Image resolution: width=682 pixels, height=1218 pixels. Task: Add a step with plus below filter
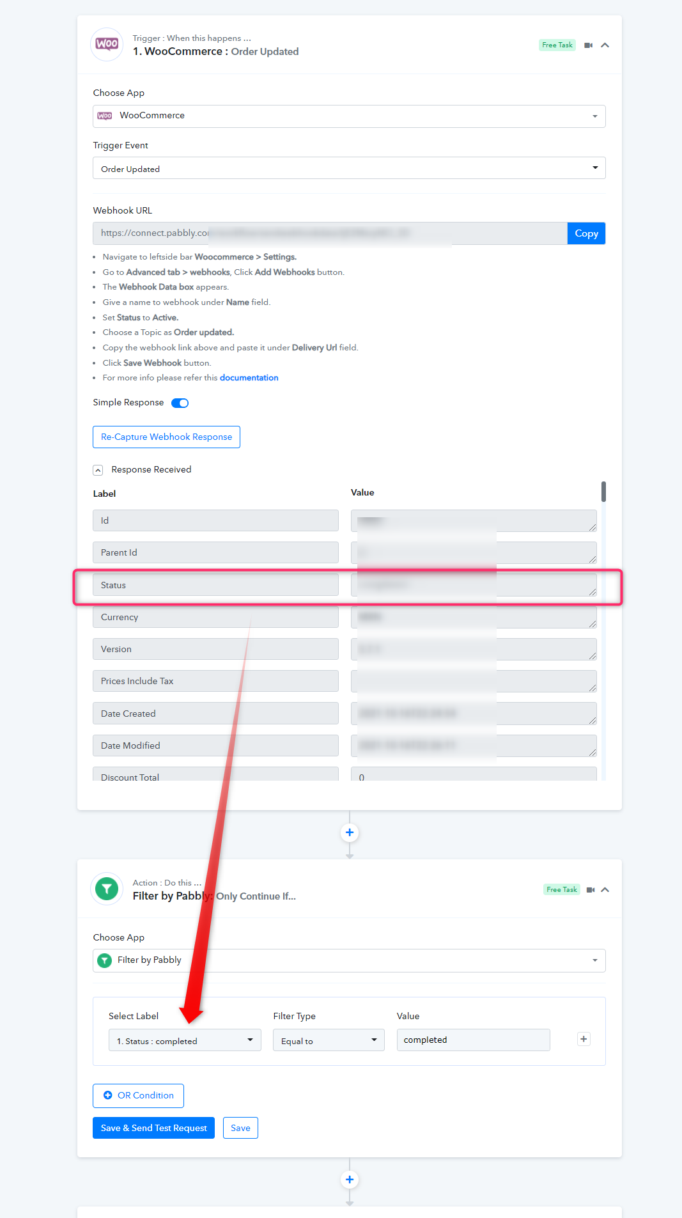[350, 1180]
